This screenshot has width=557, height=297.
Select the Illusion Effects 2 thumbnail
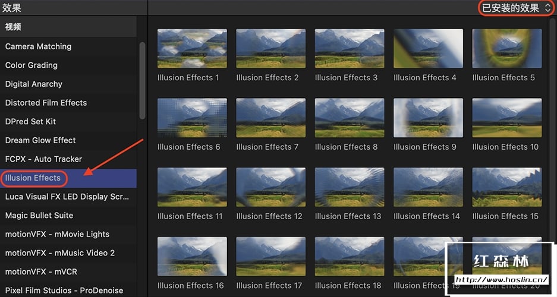(x=270, y=49)
